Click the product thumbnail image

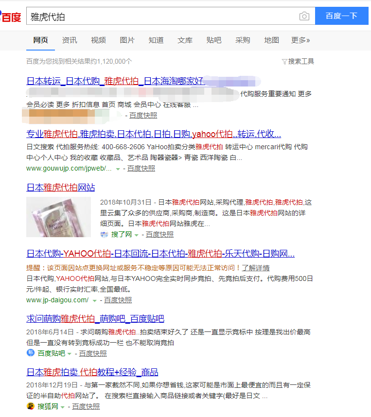point(58,217)
